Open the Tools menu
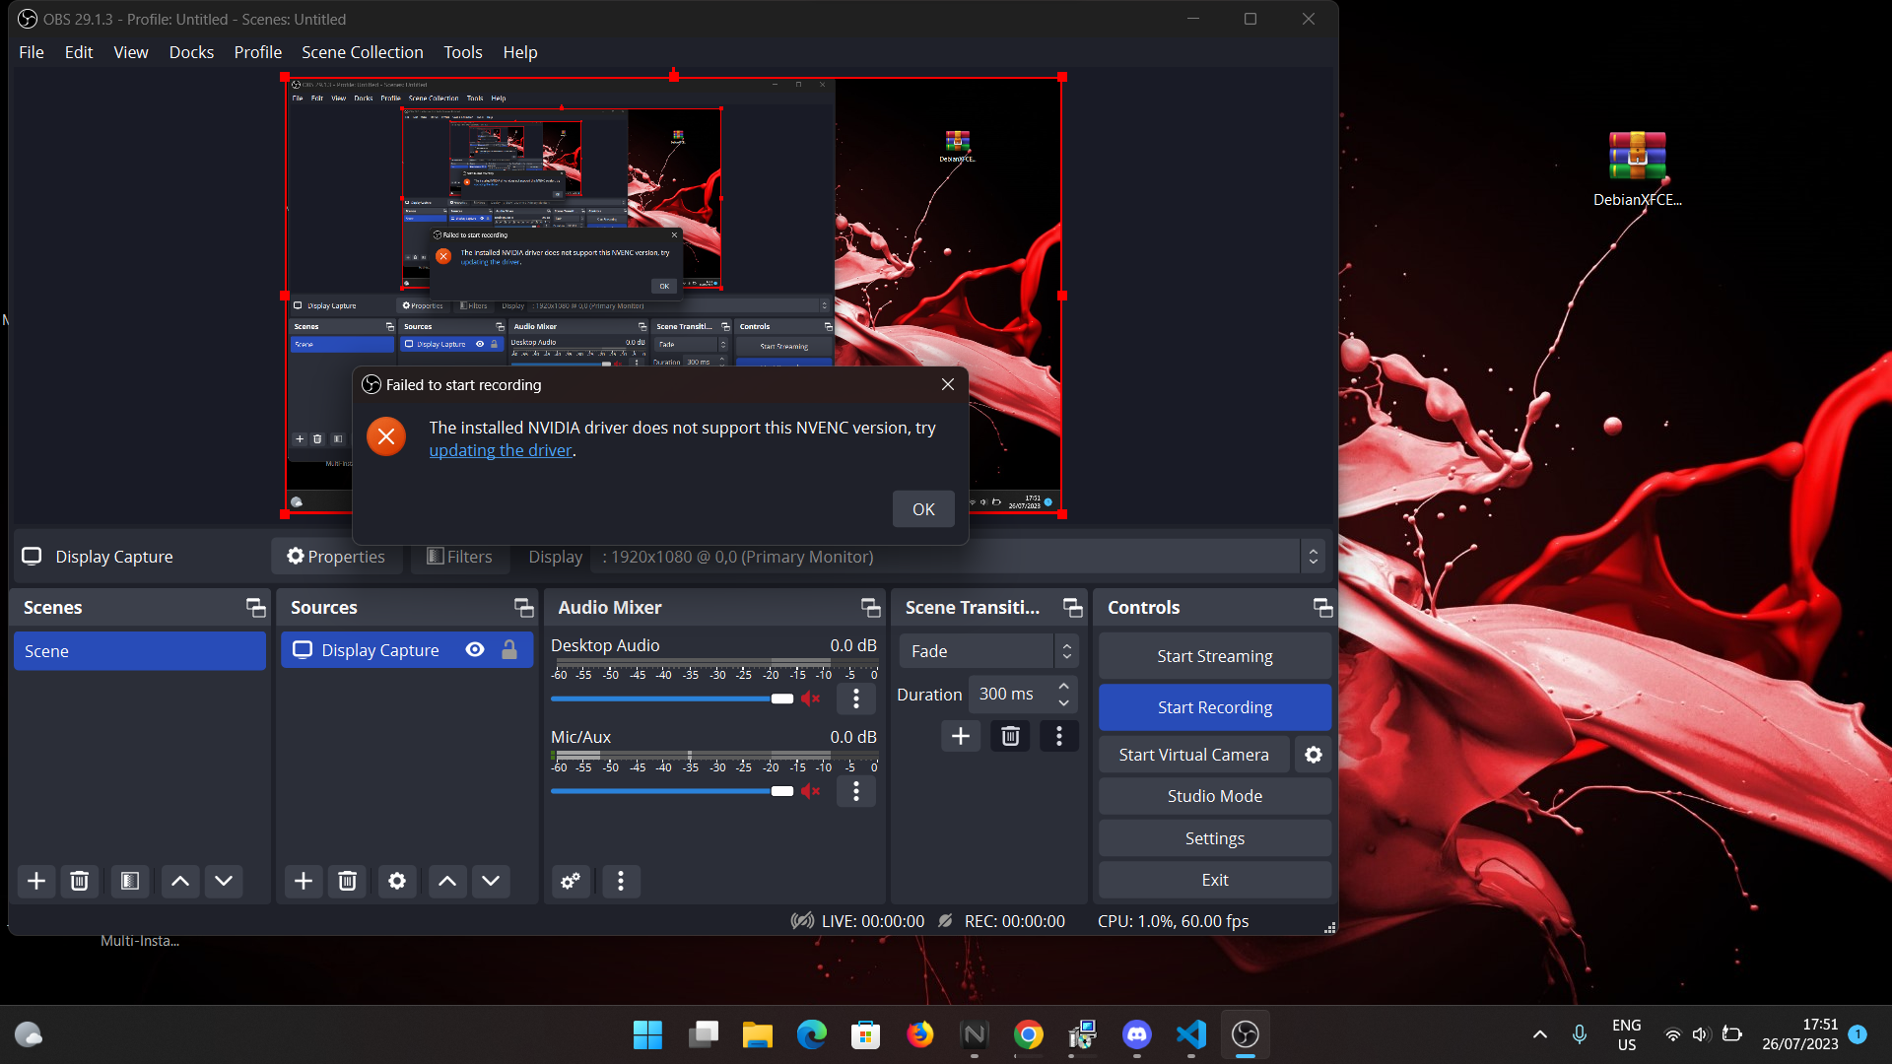Viewport: 1892px width, 1064px height. pyautogui.click(x=462, y=52)
